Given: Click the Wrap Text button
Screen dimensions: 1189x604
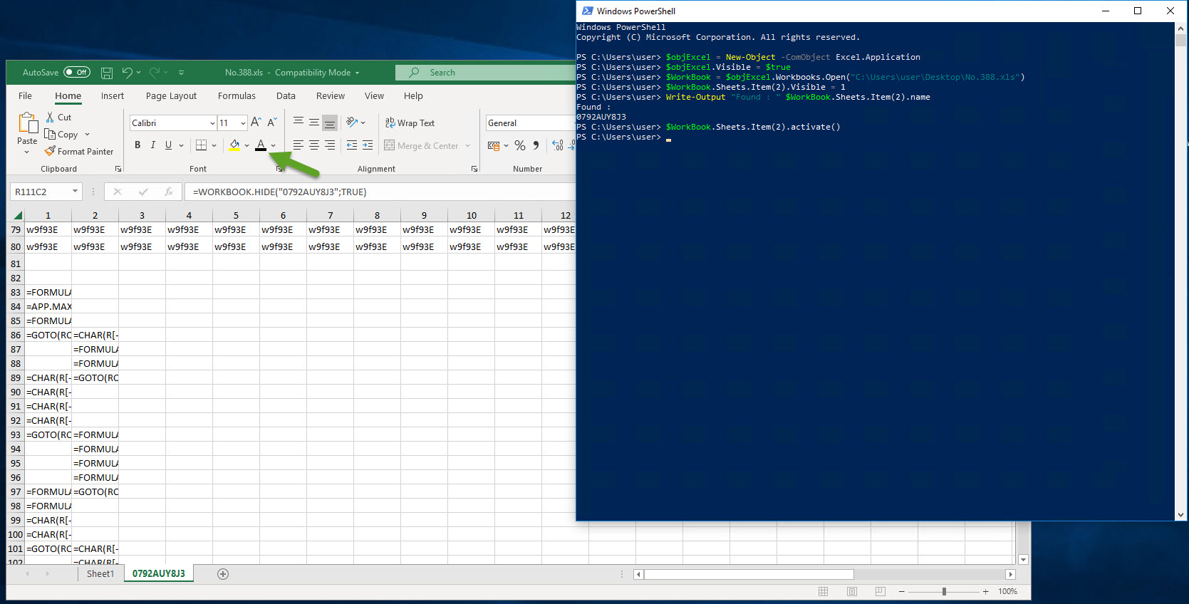Looking at the screenshot, I should (x=410, y=123).
